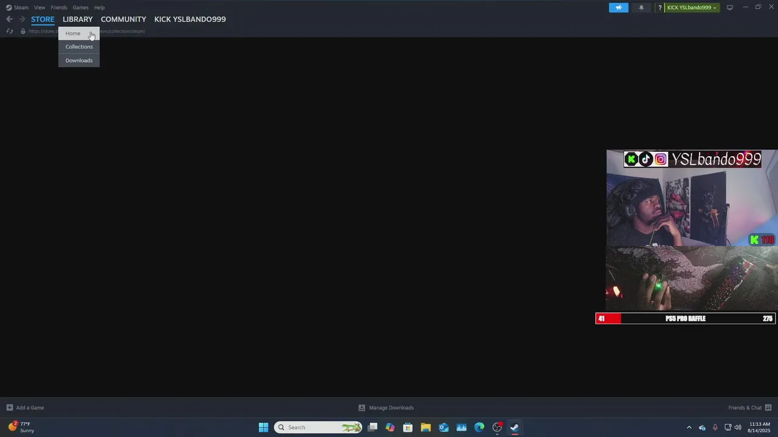Open volume control tray icon
This screenshot has height=437, width=778.
point(738,427)
